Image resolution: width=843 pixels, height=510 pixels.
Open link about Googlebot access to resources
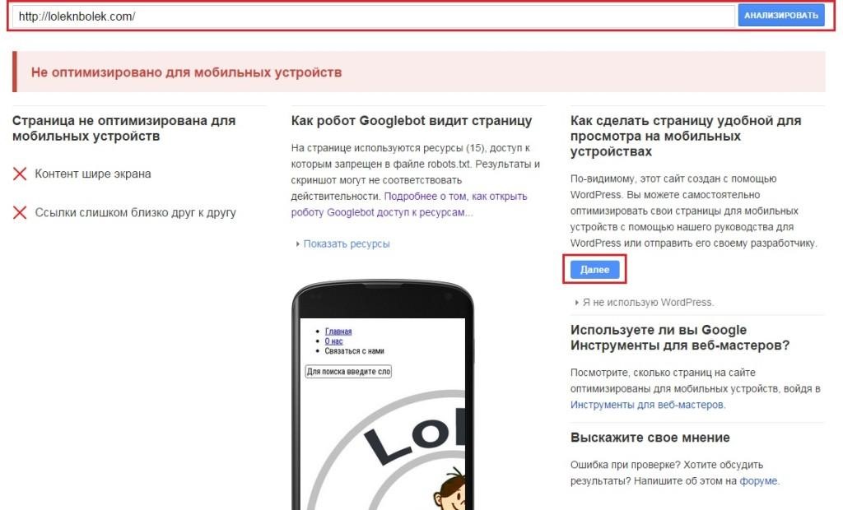pos(409,204)
